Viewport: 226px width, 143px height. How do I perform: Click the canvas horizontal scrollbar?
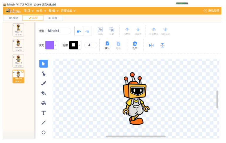pos(135,137)
